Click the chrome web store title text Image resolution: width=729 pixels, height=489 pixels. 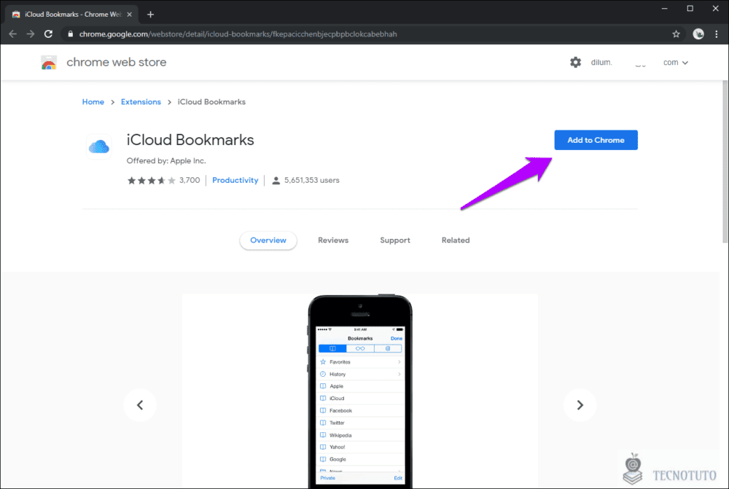(116, 62)
